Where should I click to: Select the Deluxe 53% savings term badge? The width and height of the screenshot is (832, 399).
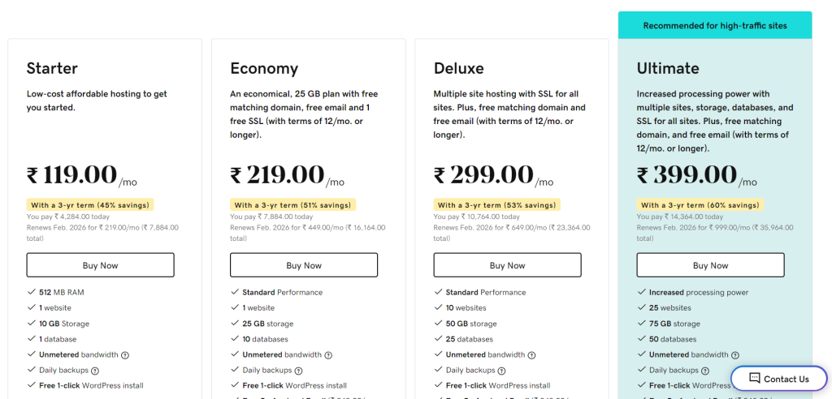click(x=497, y=205)
